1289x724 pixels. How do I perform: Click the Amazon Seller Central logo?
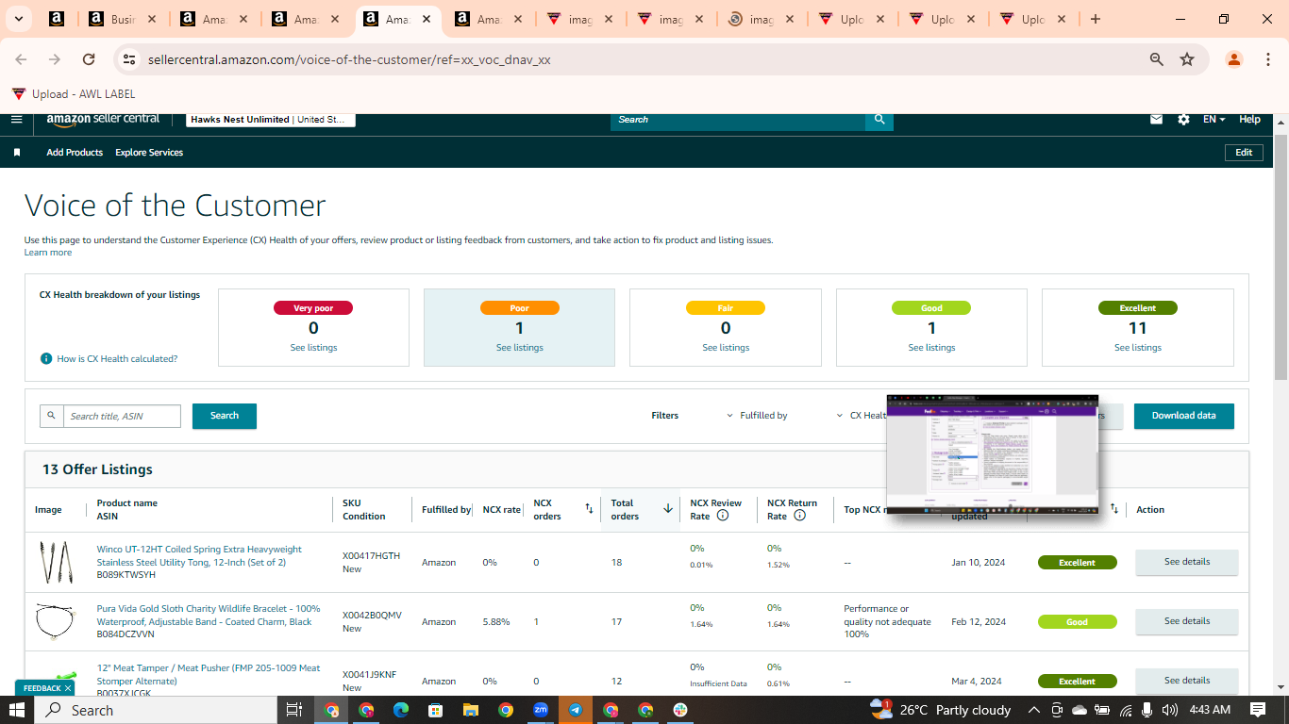pyautogui.click(x=103, y=119)
